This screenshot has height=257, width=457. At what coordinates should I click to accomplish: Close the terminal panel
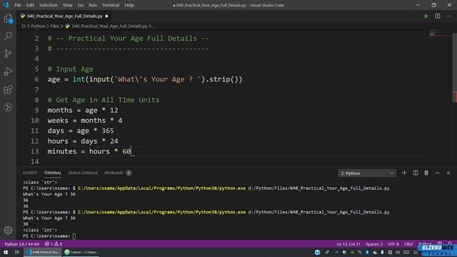coord(448,173)
